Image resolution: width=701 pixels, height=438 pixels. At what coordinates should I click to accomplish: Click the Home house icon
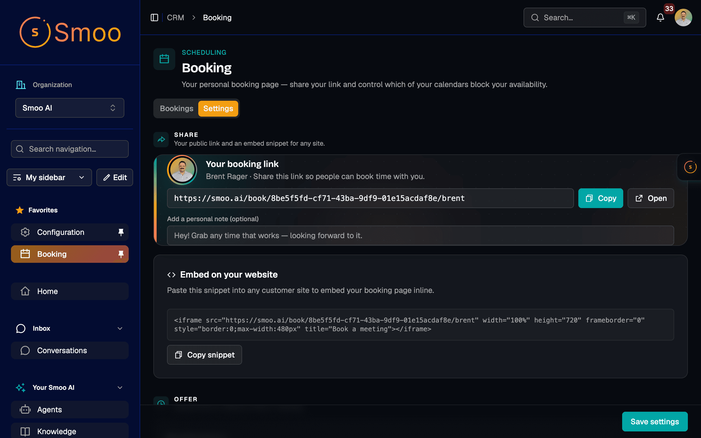coord(25,291)
